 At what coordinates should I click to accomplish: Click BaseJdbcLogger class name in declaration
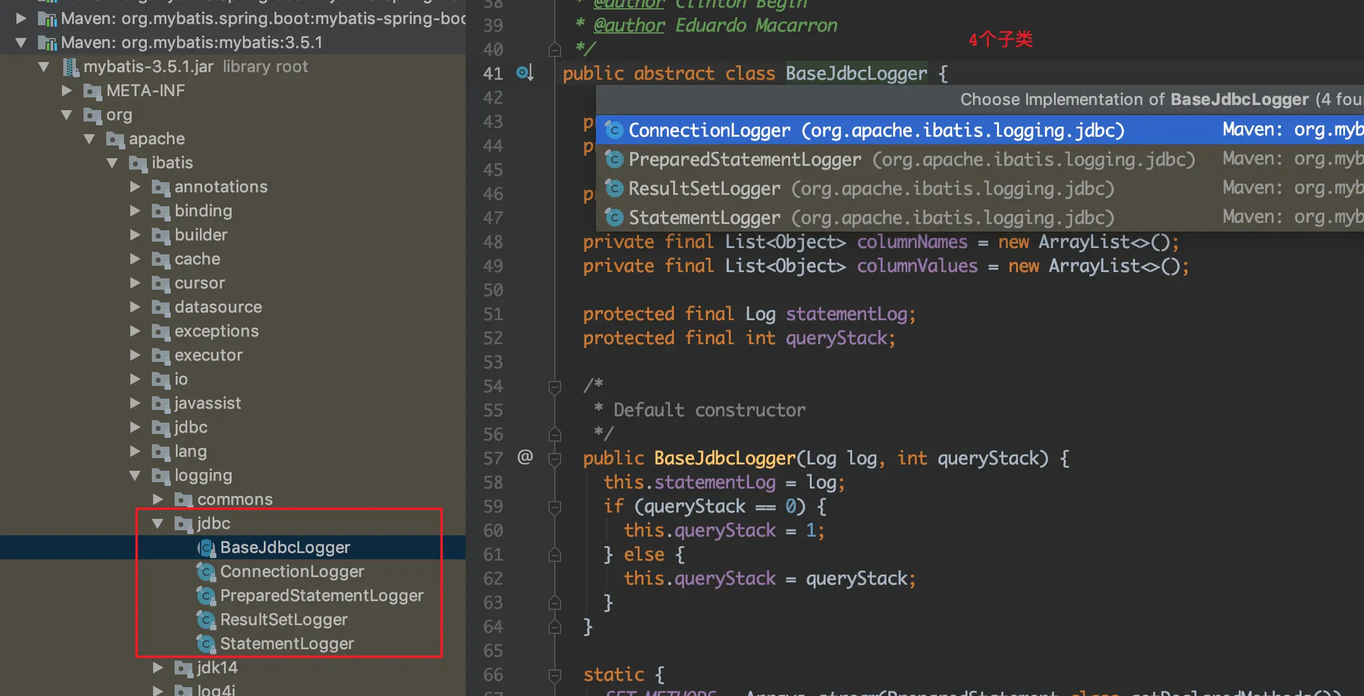[855, 73]
